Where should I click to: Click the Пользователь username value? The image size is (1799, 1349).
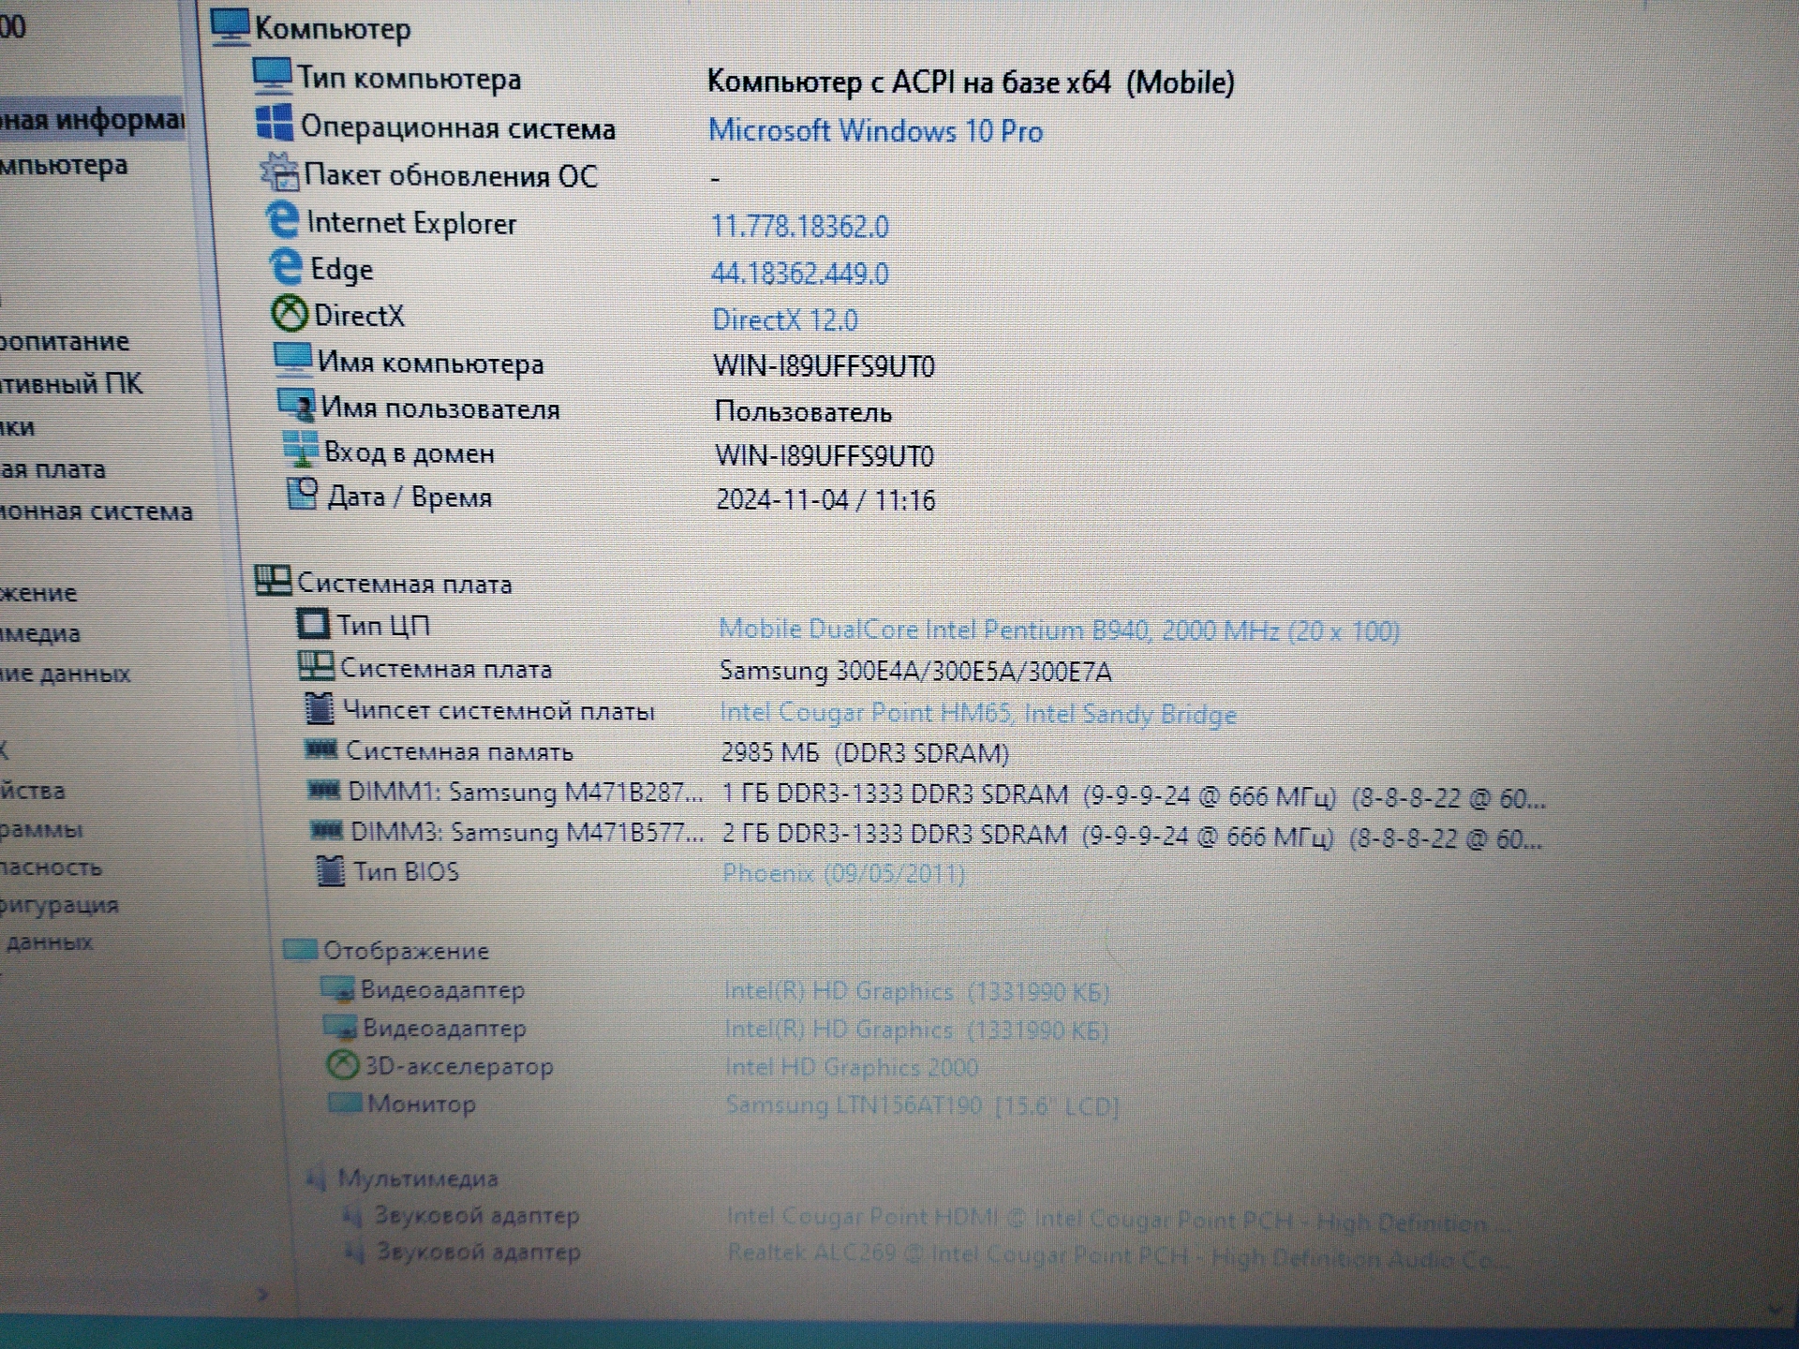tap(803, 411)
